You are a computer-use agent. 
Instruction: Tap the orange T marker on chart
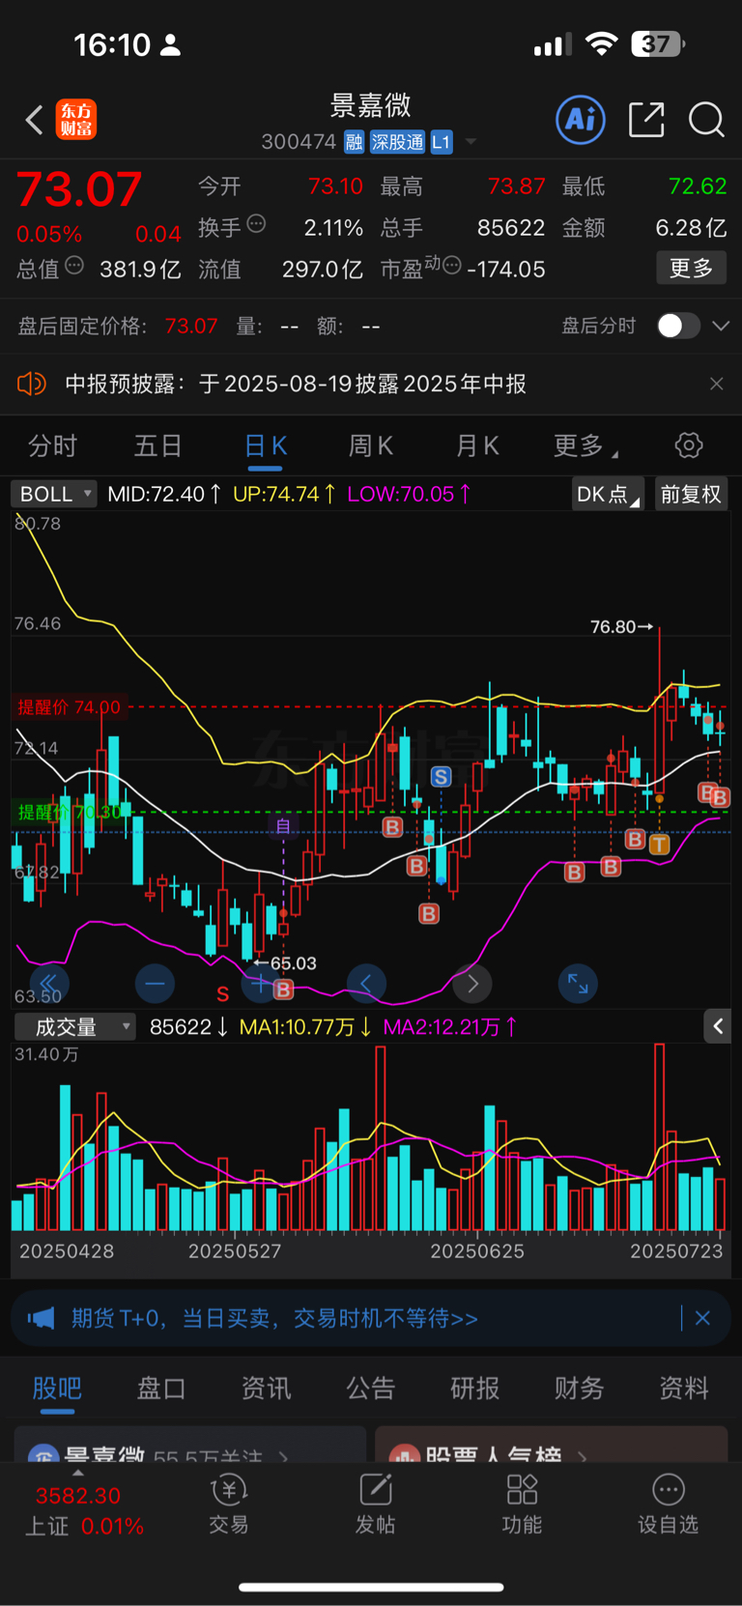[659, 845]
